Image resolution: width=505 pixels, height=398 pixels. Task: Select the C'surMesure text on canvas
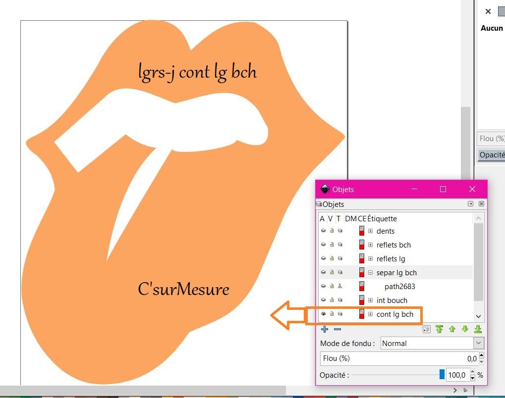pos(183,289)
